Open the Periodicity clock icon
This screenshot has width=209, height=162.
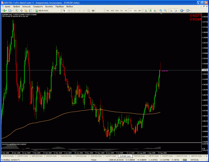(182, 11)
